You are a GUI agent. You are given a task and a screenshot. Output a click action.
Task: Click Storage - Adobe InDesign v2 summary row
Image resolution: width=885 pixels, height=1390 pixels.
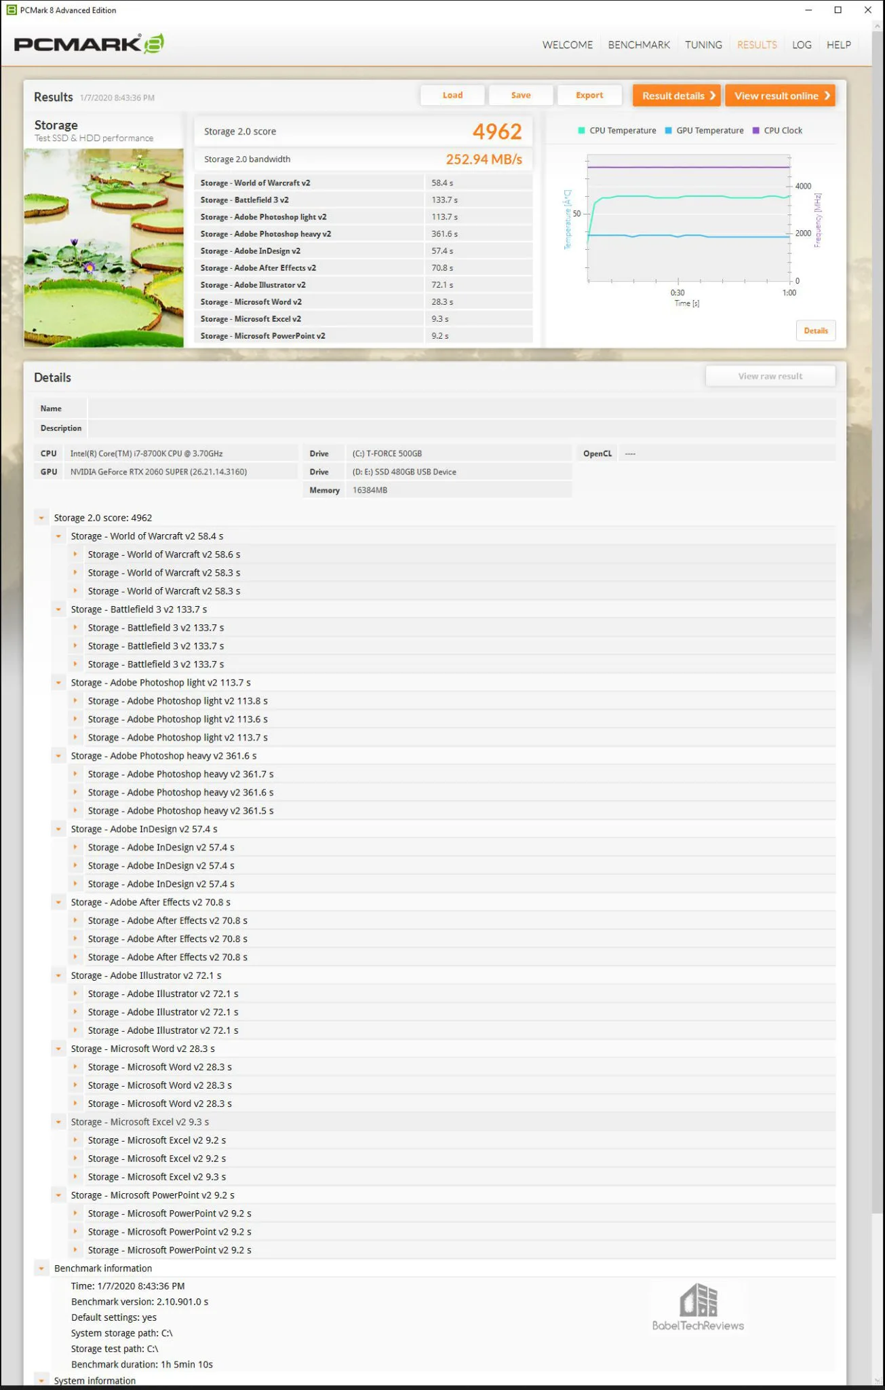point(363,251)
